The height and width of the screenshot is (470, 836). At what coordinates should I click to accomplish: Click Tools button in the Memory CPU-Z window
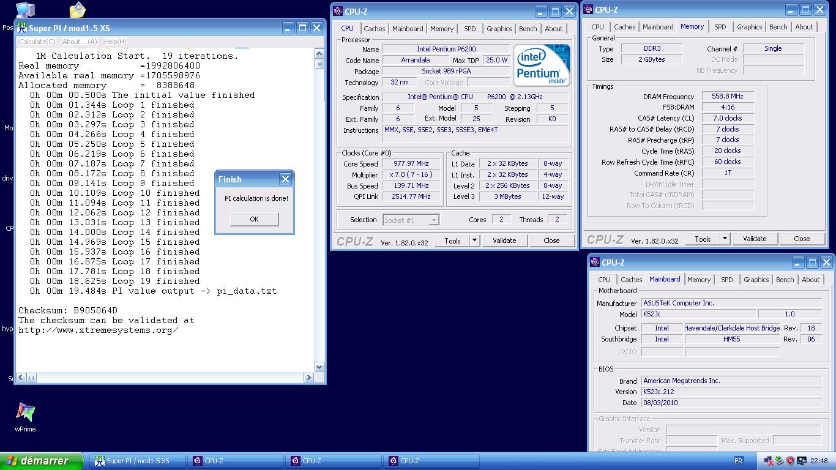703,239
